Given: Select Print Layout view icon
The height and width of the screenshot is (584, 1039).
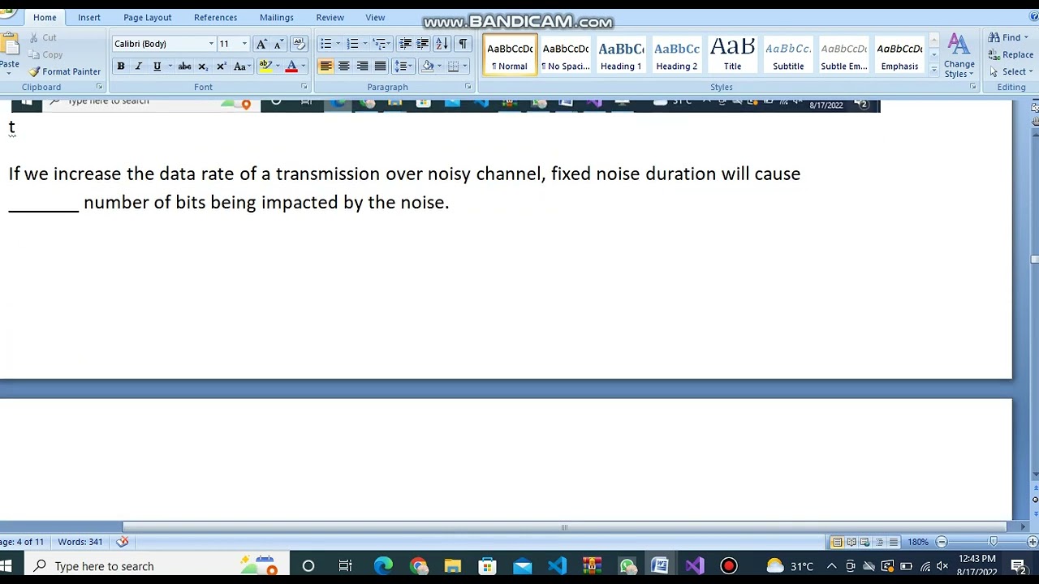Looking at the screenshot, I should click(837, 542).
